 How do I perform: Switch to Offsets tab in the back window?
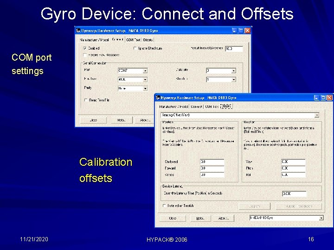pyautogui.click(x=148, y=40)
